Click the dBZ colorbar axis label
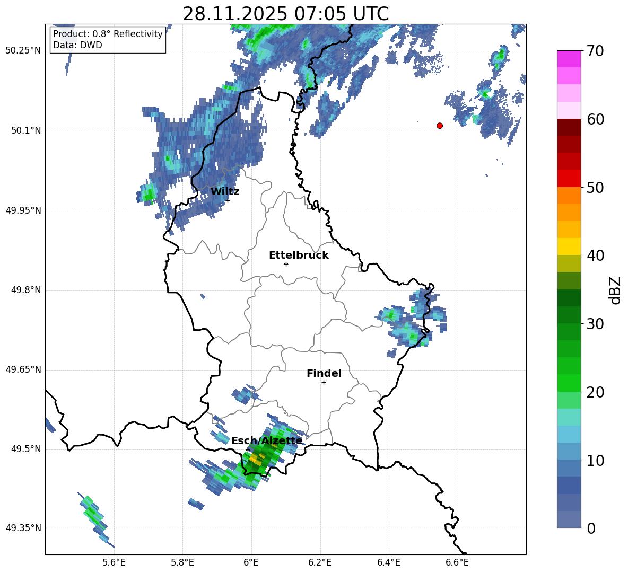Image resolution: width=628 pixels, height=573 pixels. pos(615,290)
